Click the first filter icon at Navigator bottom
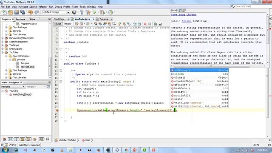 (x=4, y=139)
